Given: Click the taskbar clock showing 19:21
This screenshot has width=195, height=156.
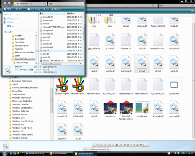Looking at the screenshot, I should (x=190, y=153).
